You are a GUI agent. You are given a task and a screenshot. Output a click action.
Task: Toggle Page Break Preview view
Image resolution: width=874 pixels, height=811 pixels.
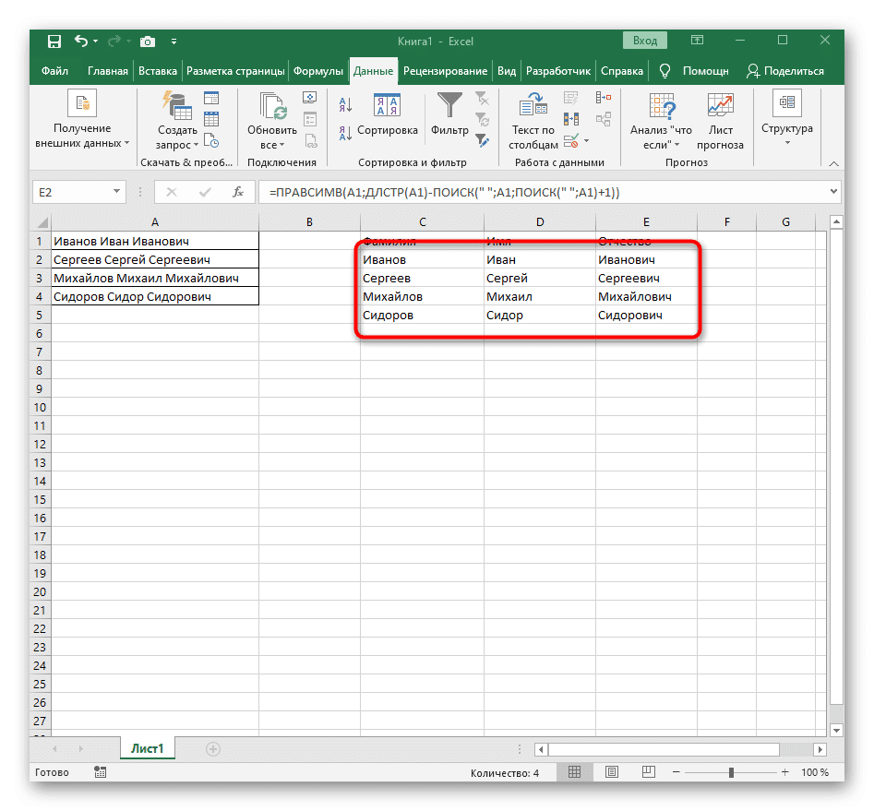[x=648, y=772]
